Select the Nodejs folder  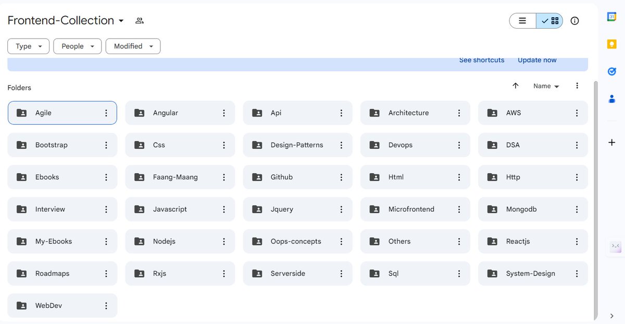[180, 241]
